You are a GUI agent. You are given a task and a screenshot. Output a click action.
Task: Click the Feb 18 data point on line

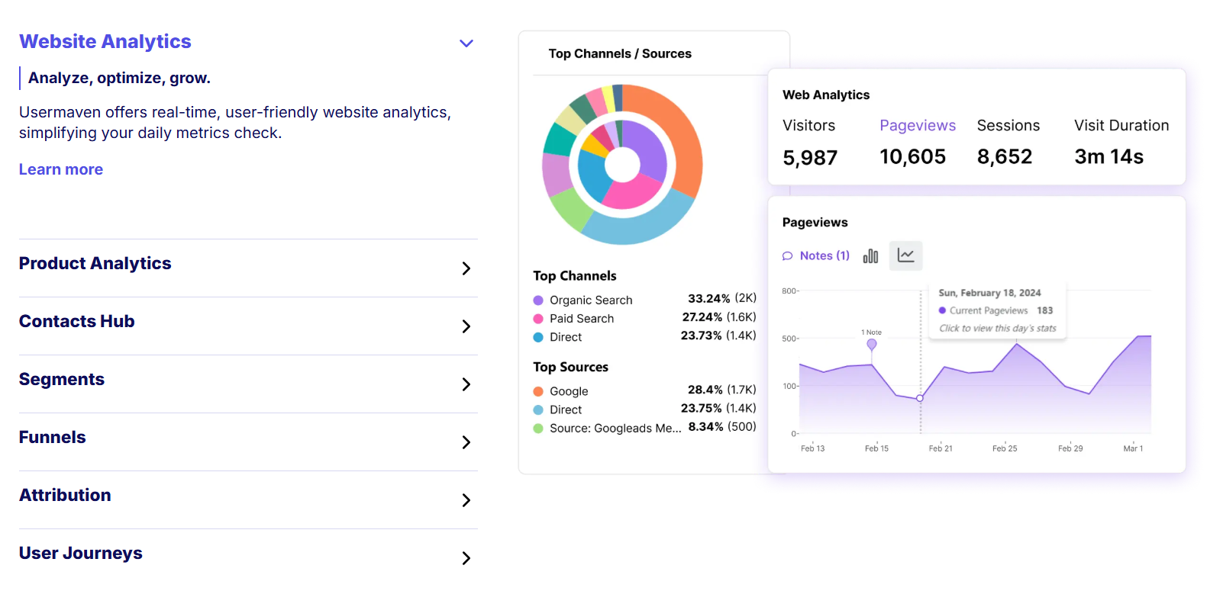[x=920, y=398]
